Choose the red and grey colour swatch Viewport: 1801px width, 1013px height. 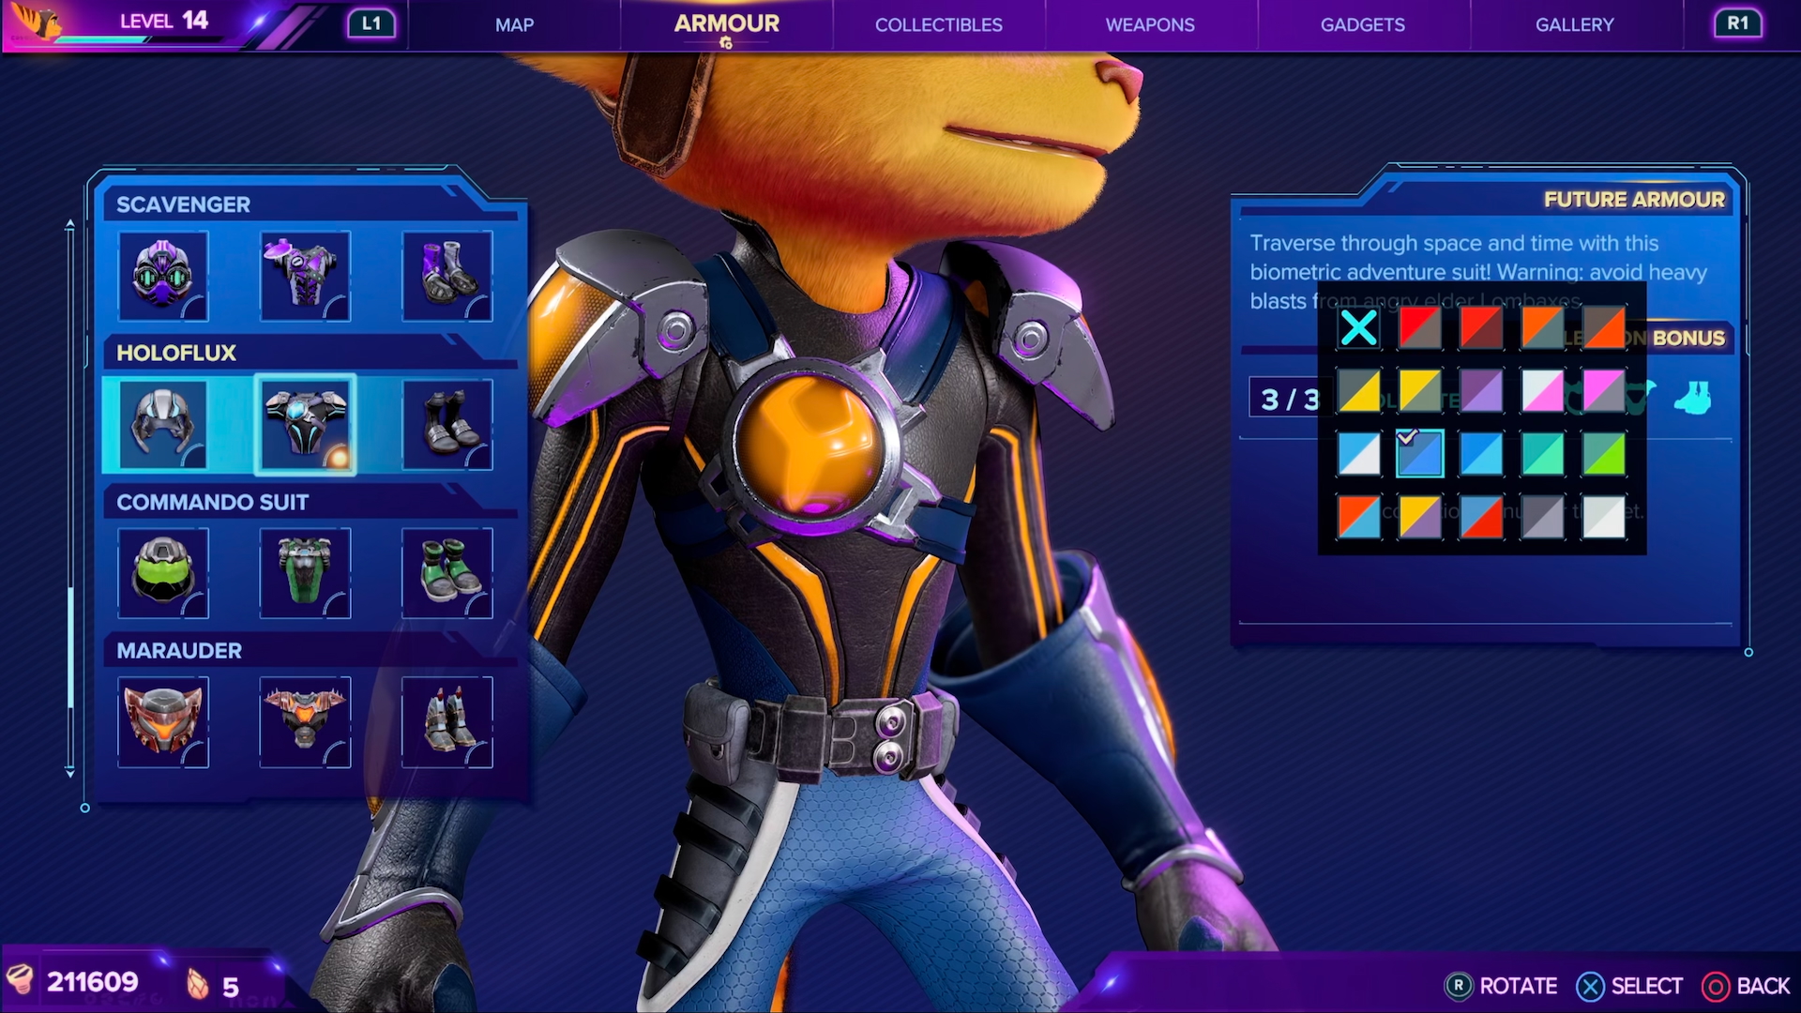tap(1419, 328)
